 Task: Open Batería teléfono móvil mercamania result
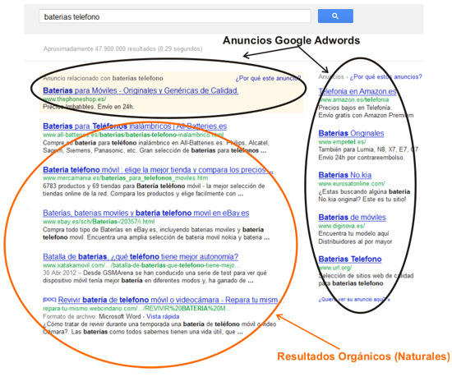158,170
